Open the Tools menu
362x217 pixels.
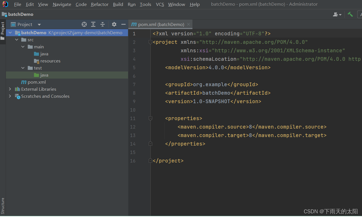point(146,5)
